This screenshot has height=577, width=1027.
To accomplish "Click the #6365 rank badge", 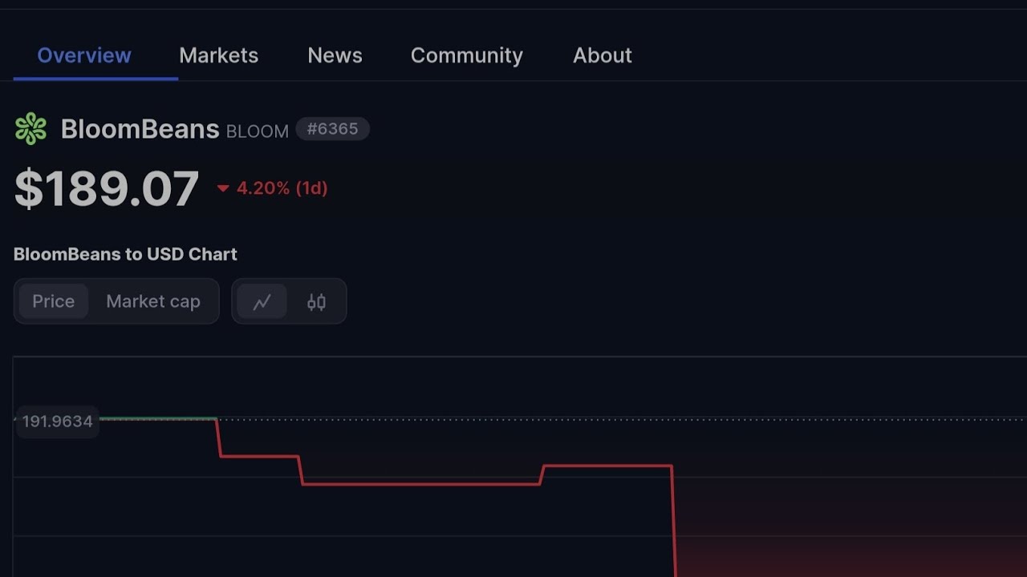I will [332, 129].
